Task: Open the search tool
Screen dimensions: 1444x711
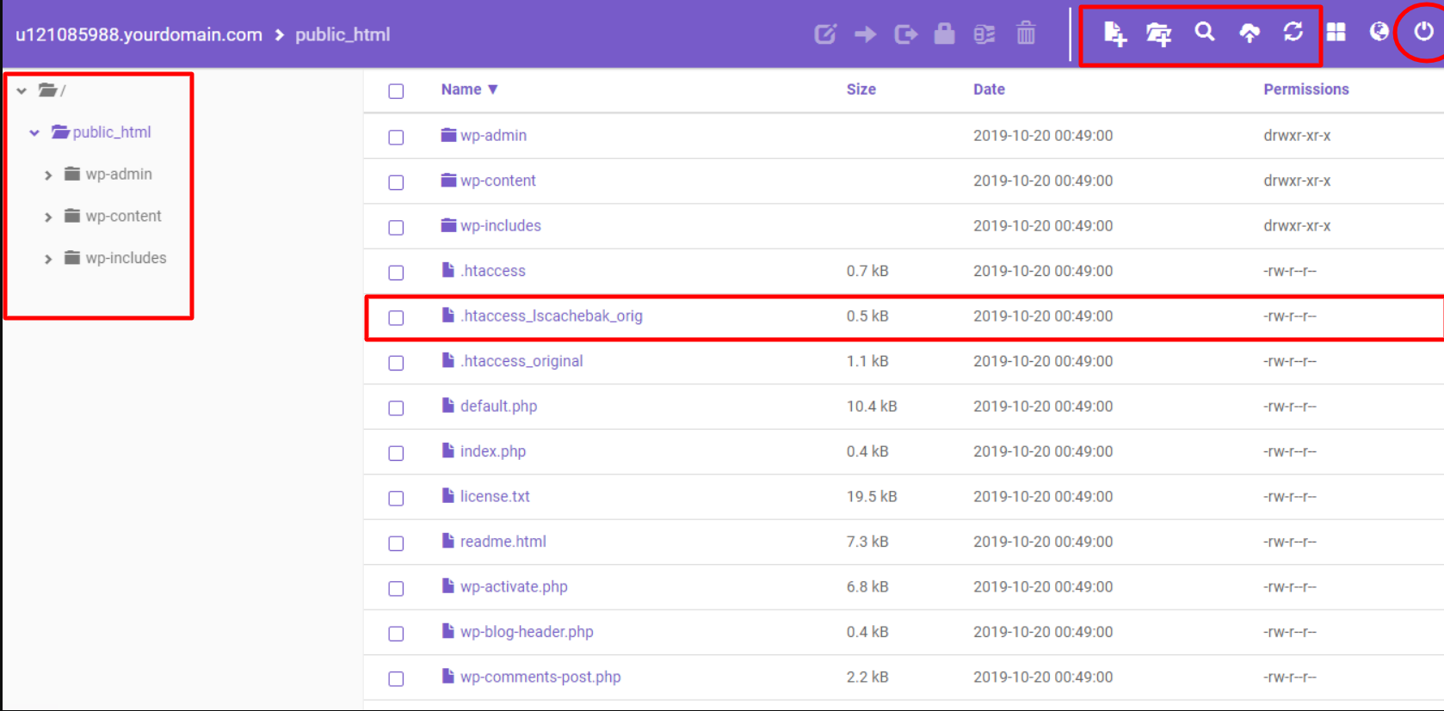Action: [1205, 33]
